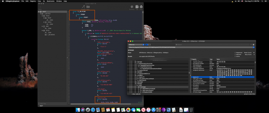
Task: Select the ATY,EFIDriverType property row
Action: [x=223, y=80]
